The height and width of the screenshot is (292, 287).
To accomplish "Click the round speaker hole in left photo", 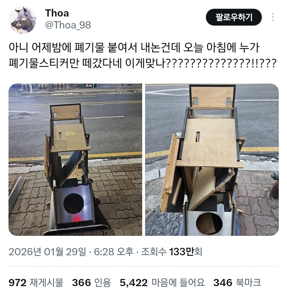I will coord(74,204).
